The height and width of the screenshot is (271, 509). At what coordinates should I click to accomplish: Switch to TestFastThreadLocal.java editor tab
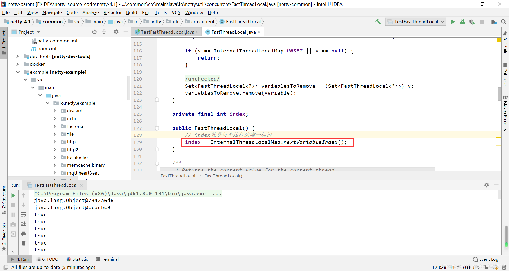[x=167, y=32]
